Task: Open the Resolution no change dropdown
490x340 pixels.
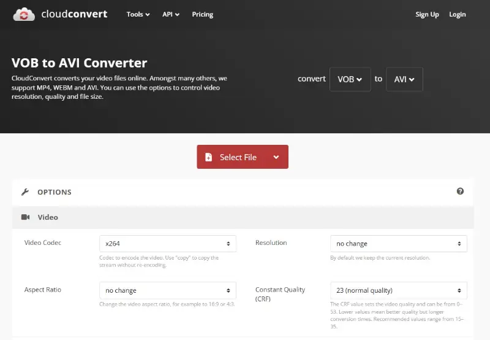Action: click(399, 244)
